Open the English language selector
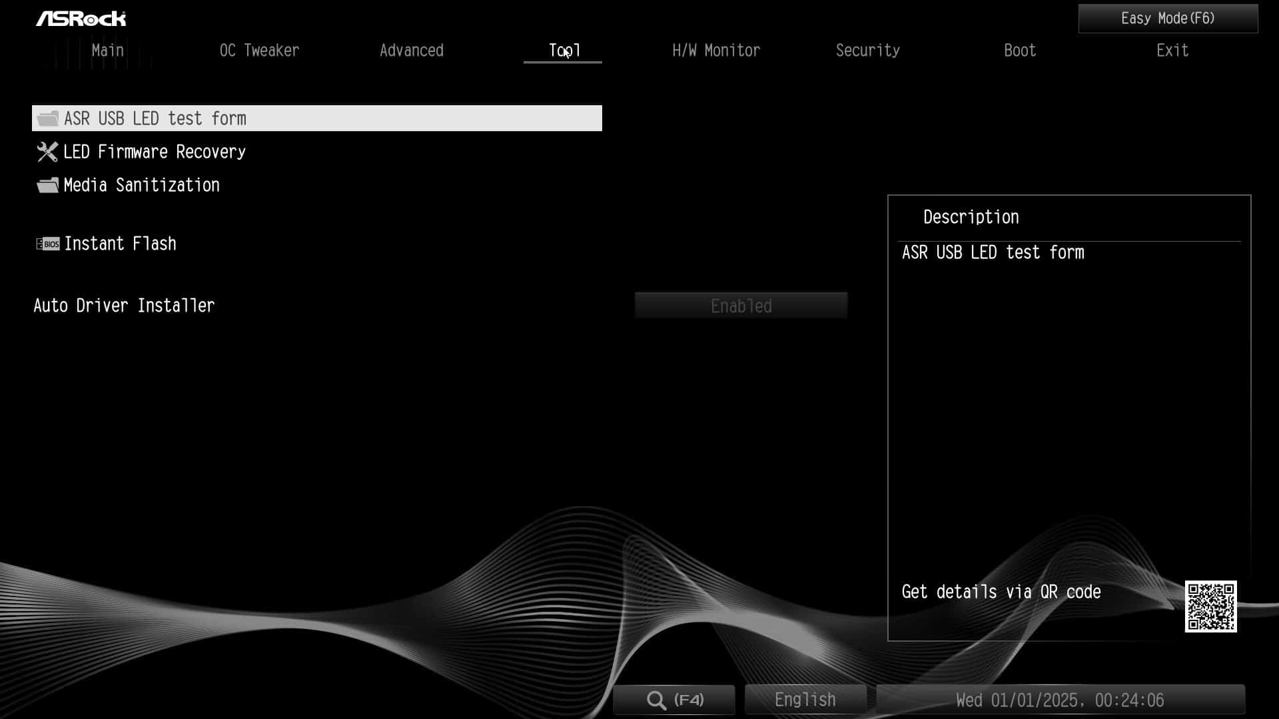 [805, 700]
